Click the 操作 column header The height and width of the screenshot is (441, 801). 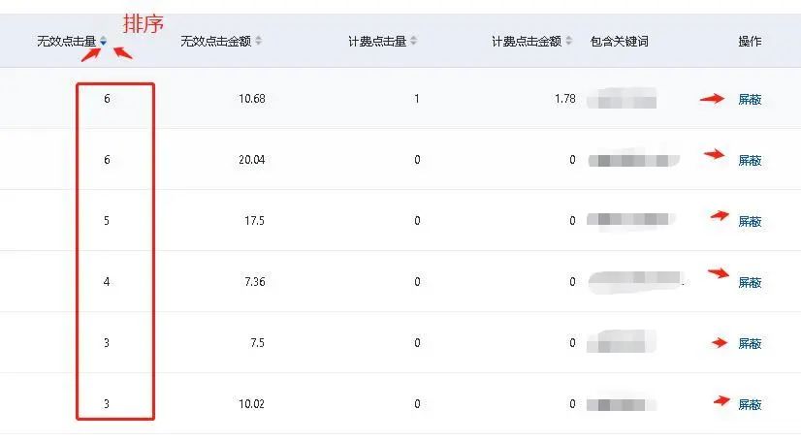[x=750, y=41]
